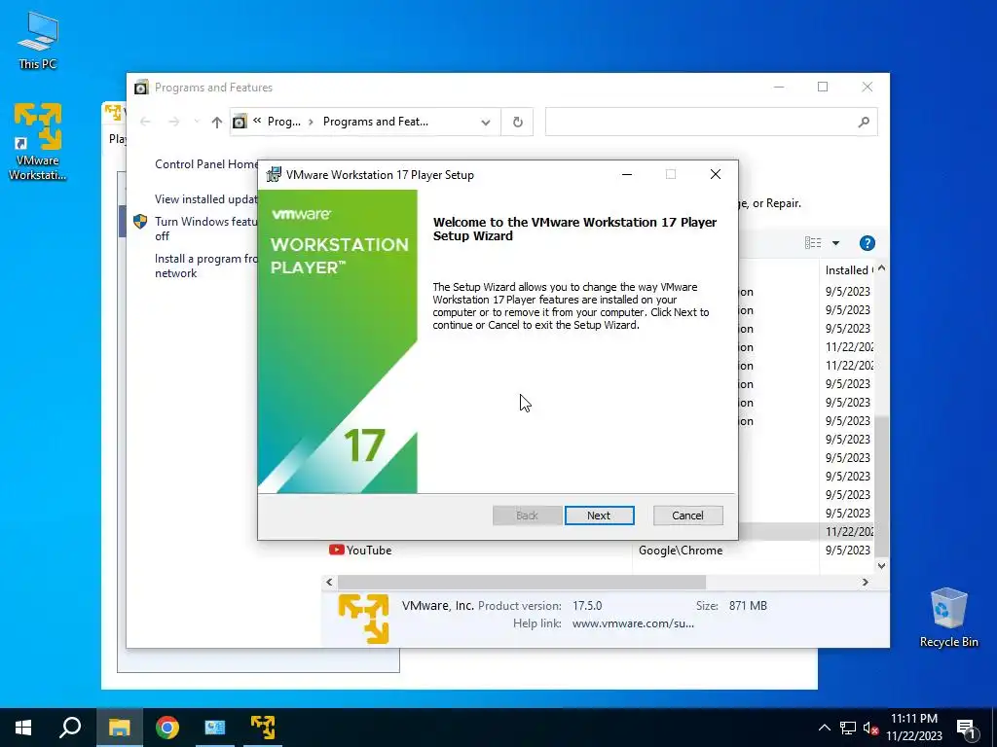997x747 pixels.
Task: Launch Google Chrome from taskbar
Action: point(167,728)
